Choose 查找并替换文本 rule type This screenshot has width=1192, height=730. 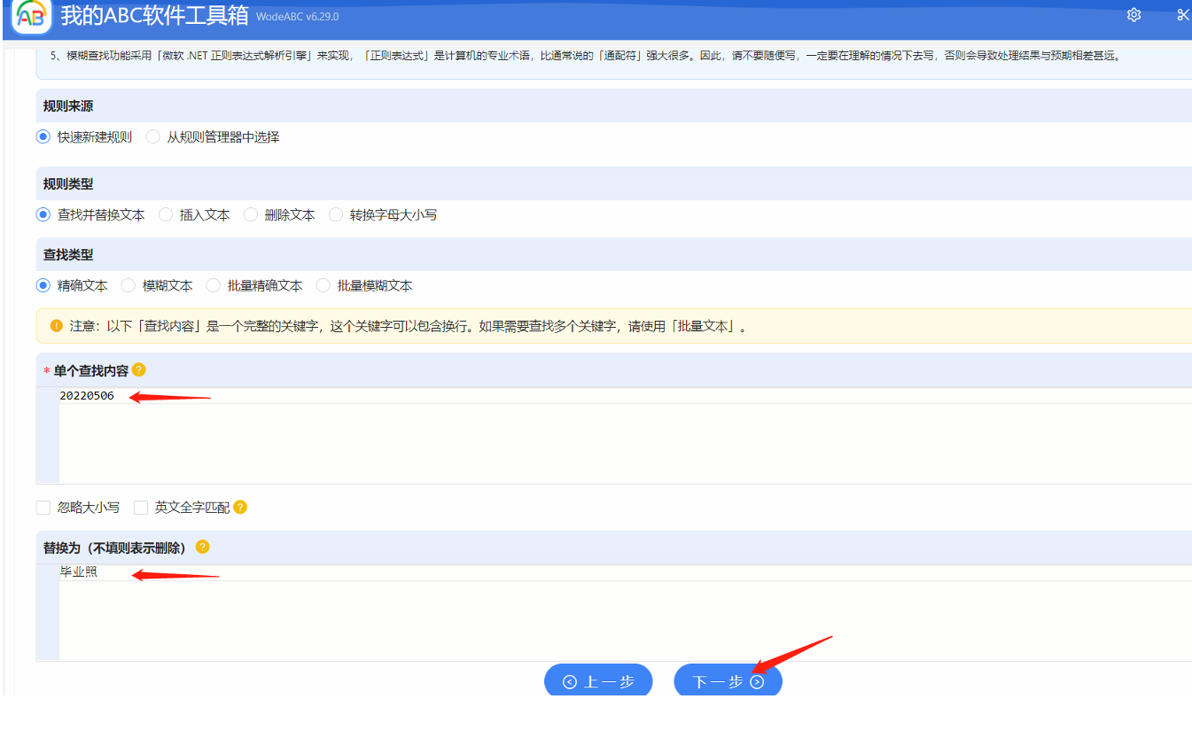43,215
